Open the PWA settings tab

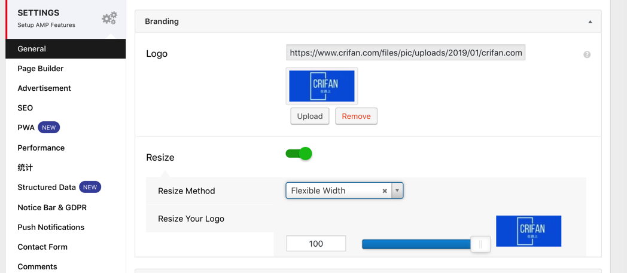(x=26, y=128)
